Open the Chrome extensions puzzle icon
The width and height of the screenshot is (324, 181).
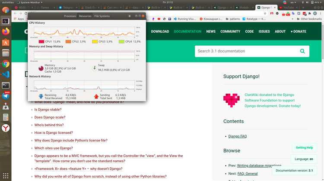(x=310, y=13)
